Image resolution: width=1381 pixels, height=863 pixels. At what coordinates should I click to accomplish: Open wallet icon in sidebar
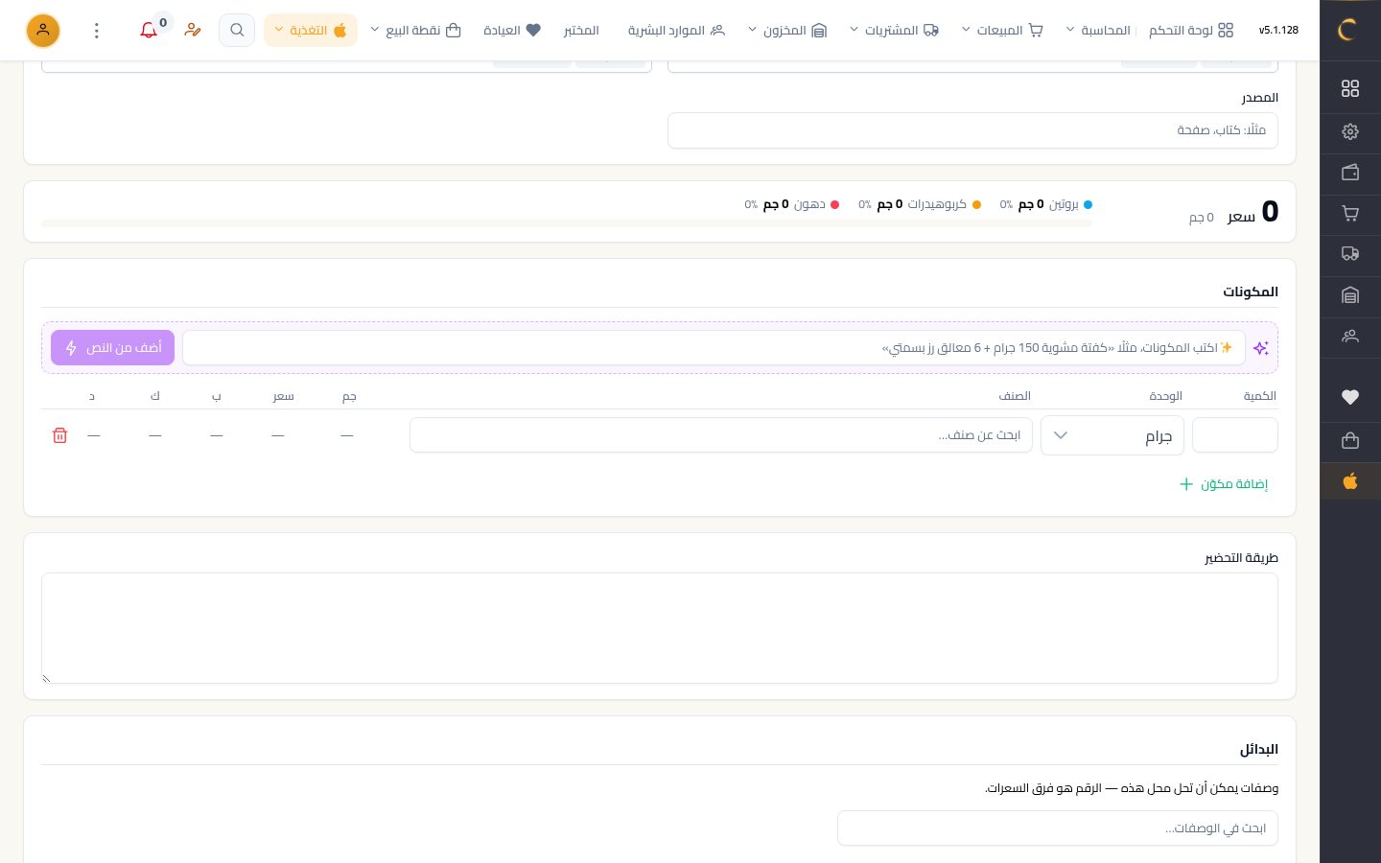point(1350,173)
